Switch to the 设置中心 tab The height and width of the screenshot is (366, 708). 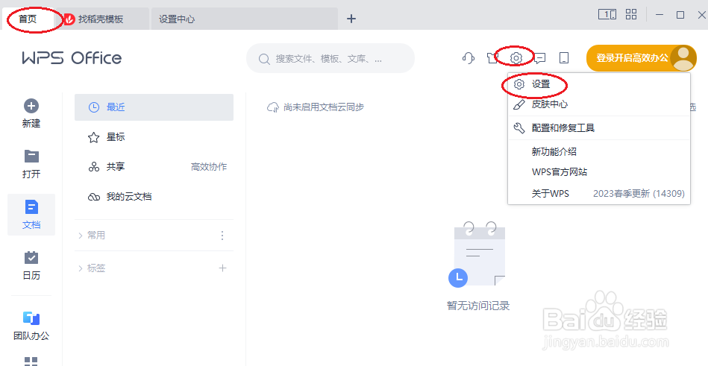[244, 19]
